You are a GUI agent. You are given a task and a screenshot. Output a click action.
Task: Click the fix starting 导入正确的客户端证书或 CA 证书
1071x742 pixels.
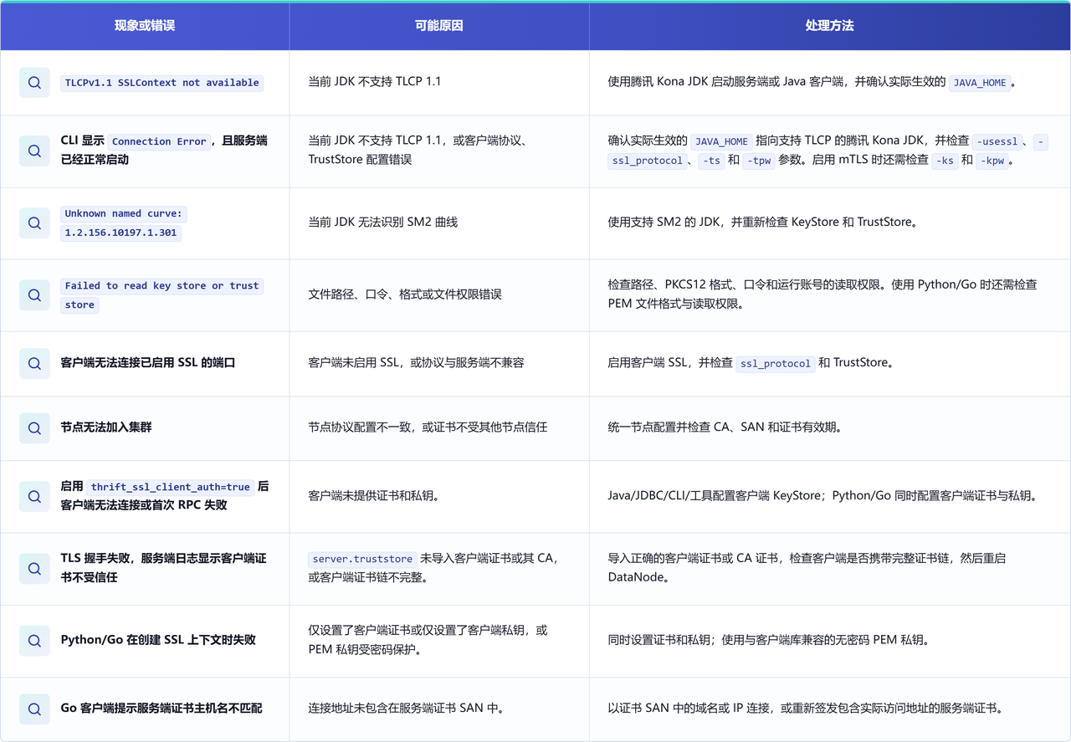tap(807, 568)
